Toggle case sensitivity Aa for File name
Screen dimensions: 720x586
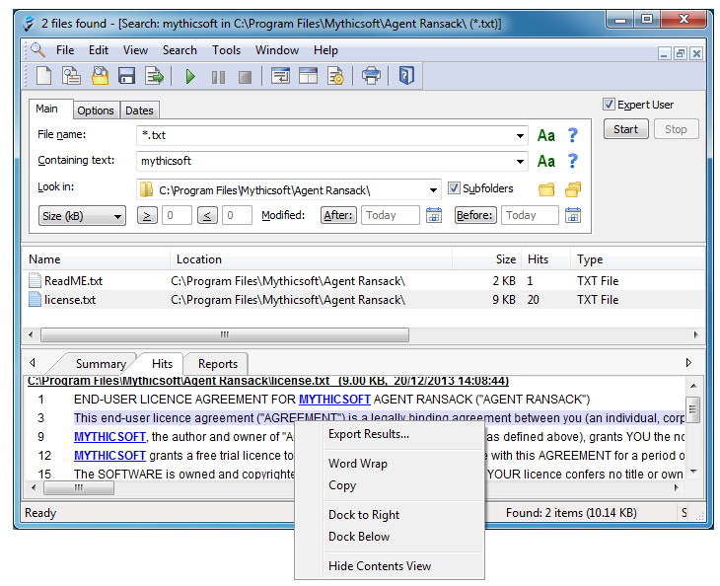[546, 135]
